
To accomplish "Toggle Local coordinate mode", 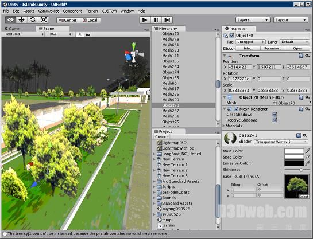I will [90, 20].
